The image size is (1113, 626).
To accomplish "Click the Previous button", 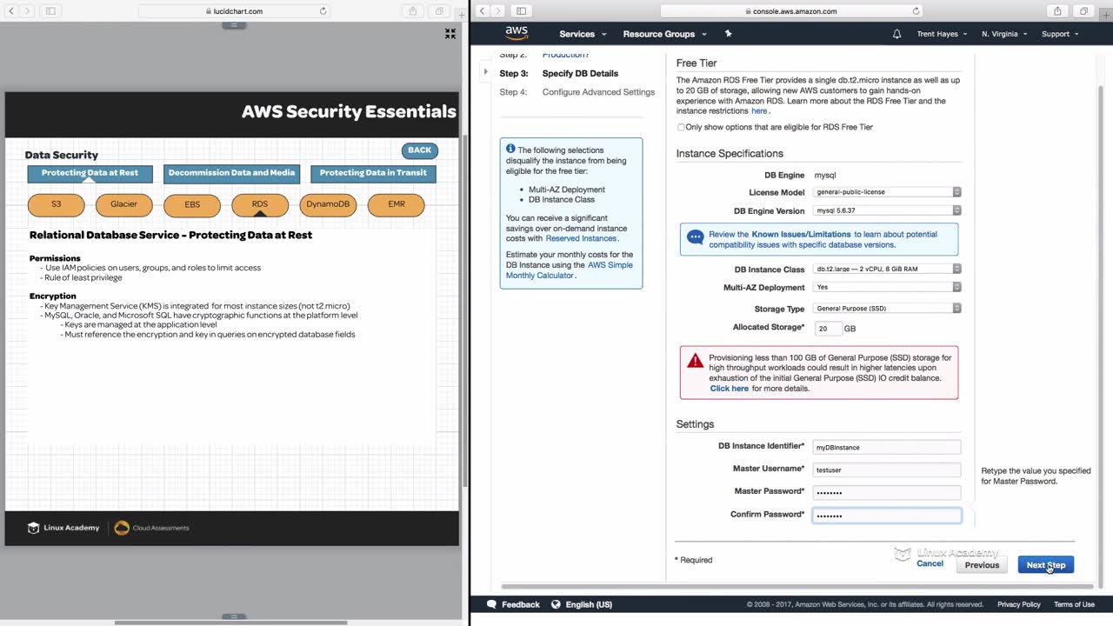I will pos(982,565).
